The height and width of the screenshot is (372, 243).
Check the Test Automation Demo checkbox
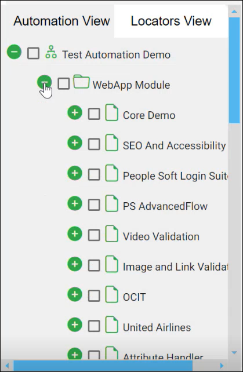[33, 53]
